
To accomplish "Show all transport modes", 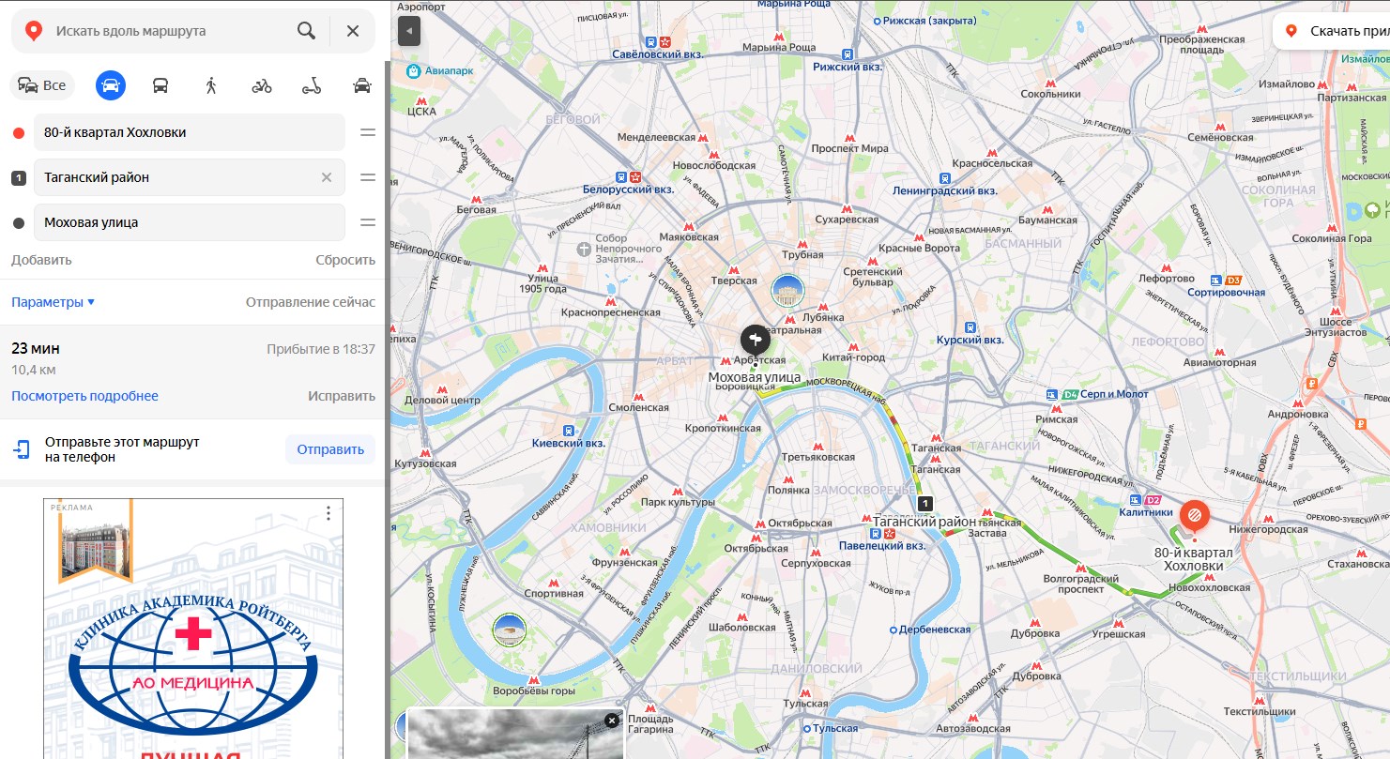I will pyautogui.click(x=42, y=85).
